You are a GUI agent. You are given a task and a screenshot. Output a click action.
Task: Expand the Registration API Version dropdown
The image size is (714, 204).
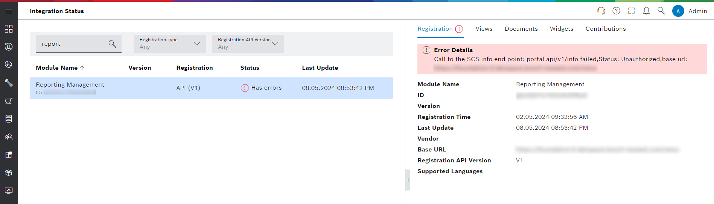click(248, 44)
